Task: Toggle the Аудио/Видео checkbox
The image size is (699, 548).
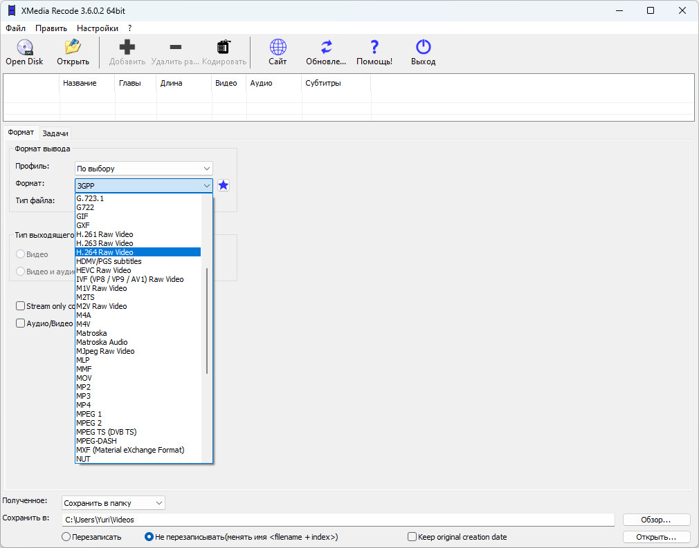Action: 20,323
